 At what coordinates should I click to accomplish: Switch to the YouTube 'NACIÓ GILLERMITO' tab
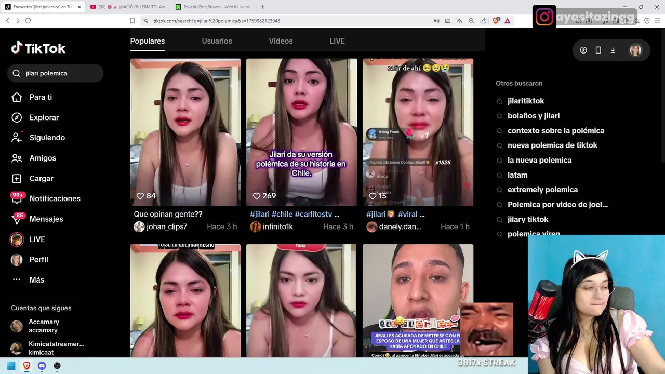pos(128,7)
